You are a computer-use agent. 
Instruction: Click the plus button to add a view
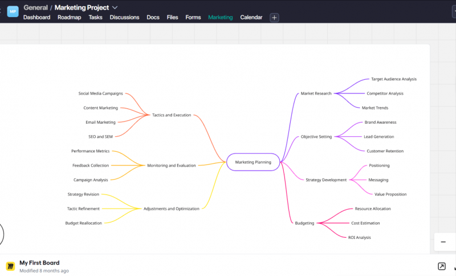pyautogui.click(x=274, y=18)
